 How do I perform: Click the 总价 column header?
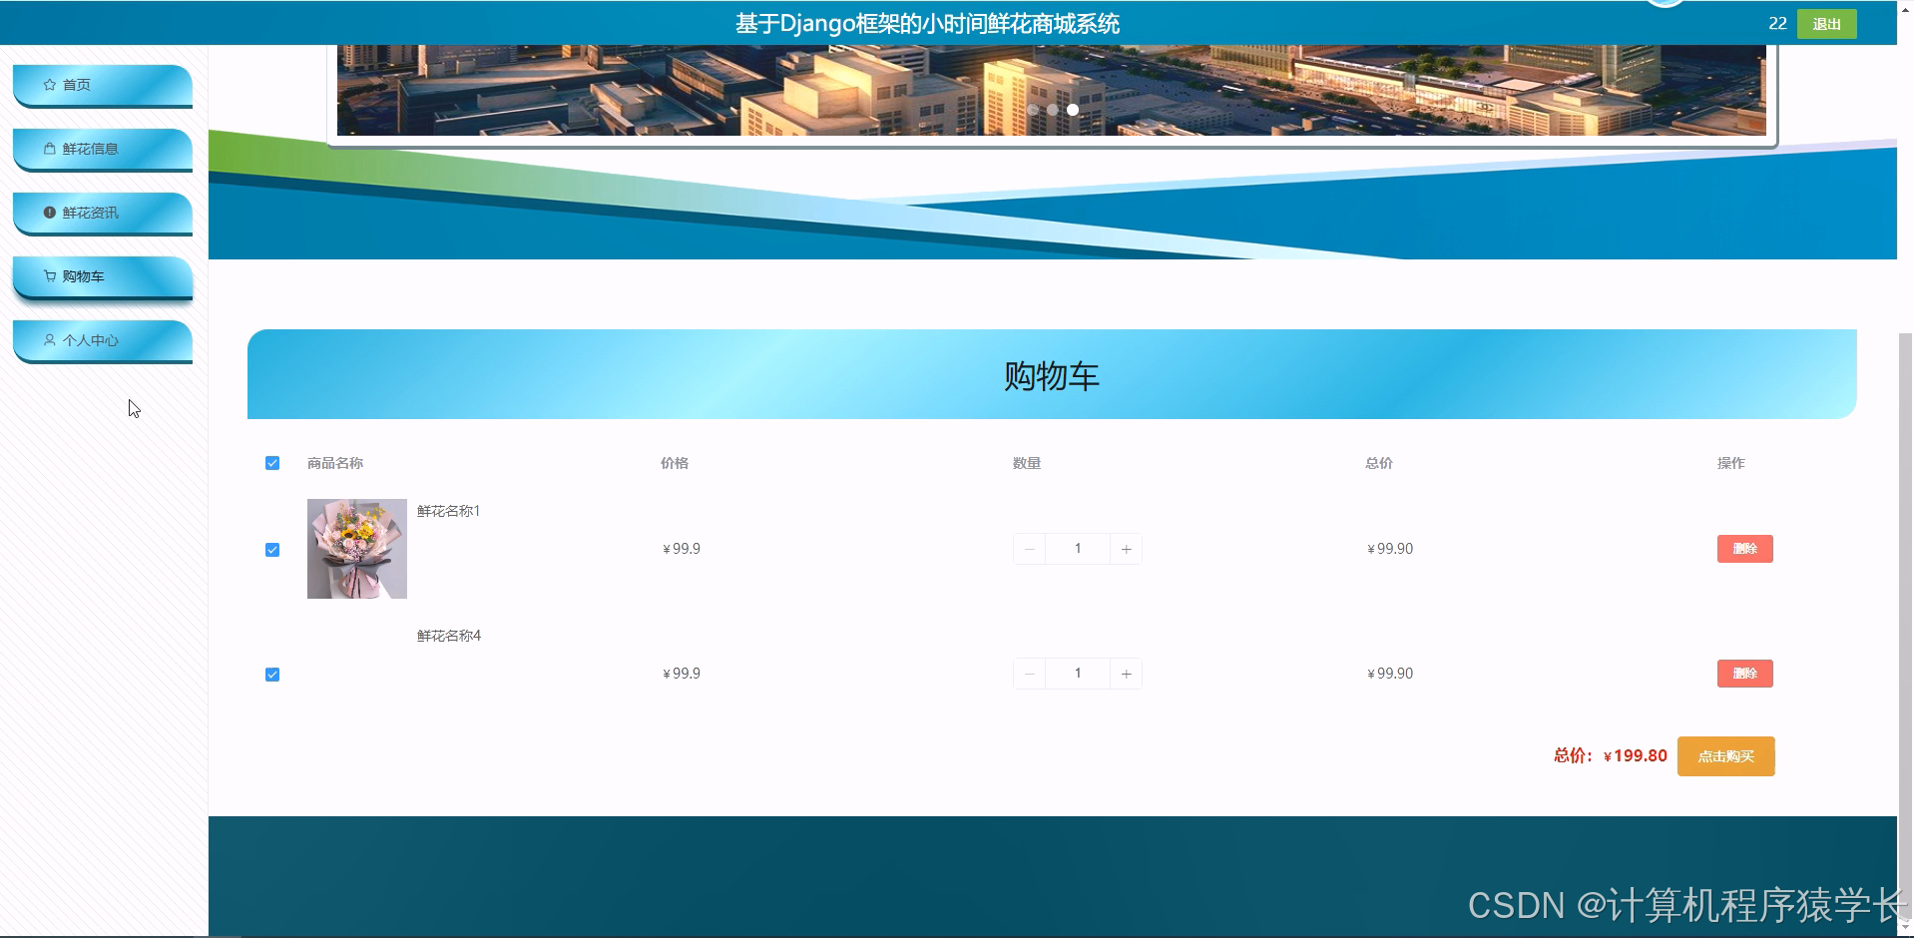tap(1379, 463)
